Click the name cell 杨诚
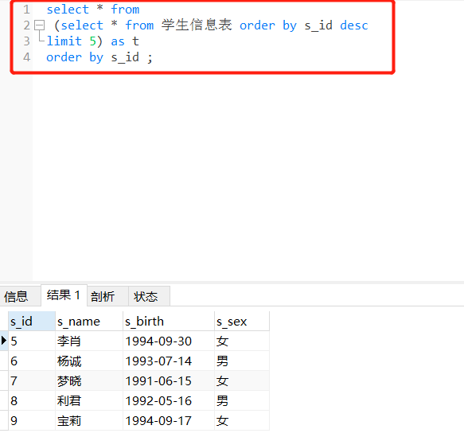The image size is (464, 437). (89, 361)
